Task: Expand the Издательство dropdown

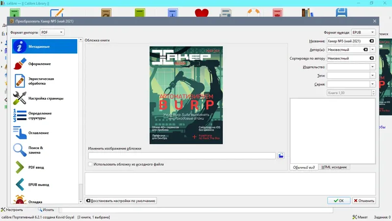Action: click(372, 67)
